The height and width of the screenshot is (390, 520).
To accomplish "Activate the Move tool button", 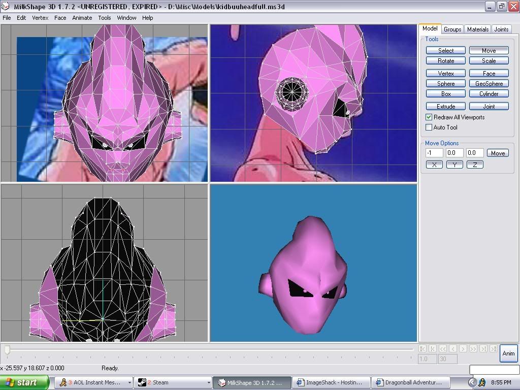I will [x=489, y=50].
